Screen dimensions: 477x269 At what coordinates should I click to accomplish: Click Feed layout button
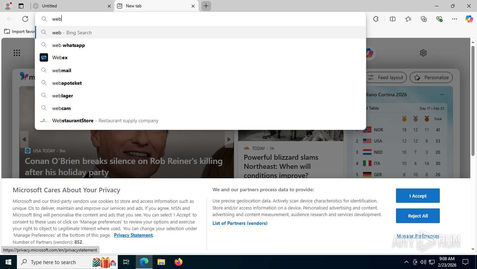point(386,77)
